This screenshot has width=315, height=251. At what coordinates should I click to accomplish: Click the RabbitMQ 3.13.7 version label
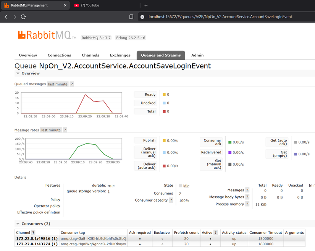click(96, 38)
